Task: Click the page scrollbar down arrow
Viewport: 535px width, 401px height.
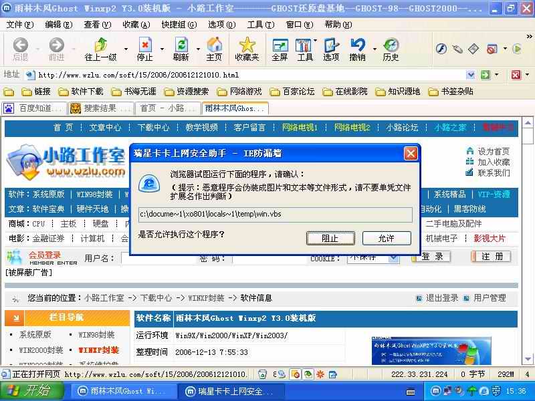Action: click(528, 359)
